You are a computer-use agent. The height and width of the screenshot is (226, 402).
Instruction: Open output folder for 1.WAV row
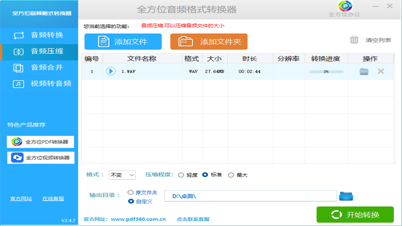pyautogui.click(x=364, y=72)
